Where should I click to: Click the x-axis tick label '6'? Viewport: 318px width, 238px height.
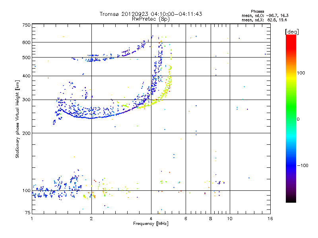(186, 219)
